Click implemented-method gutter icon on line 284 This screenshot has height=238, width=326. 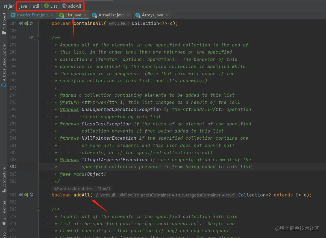26,23
